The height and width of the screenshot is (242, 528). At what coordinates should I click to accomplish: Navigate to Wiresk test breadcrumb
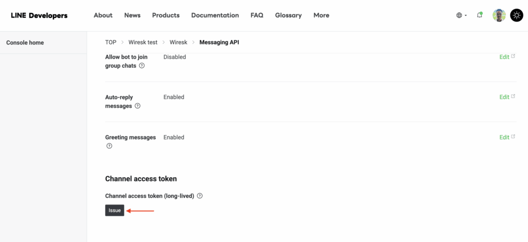pyautogui.click(x=143, y=43)
